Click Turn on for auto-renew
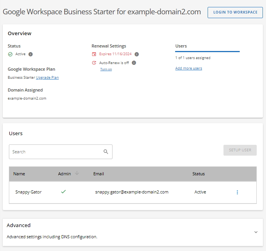This screenshot has height=251, width=266. [x=106, y=69]
